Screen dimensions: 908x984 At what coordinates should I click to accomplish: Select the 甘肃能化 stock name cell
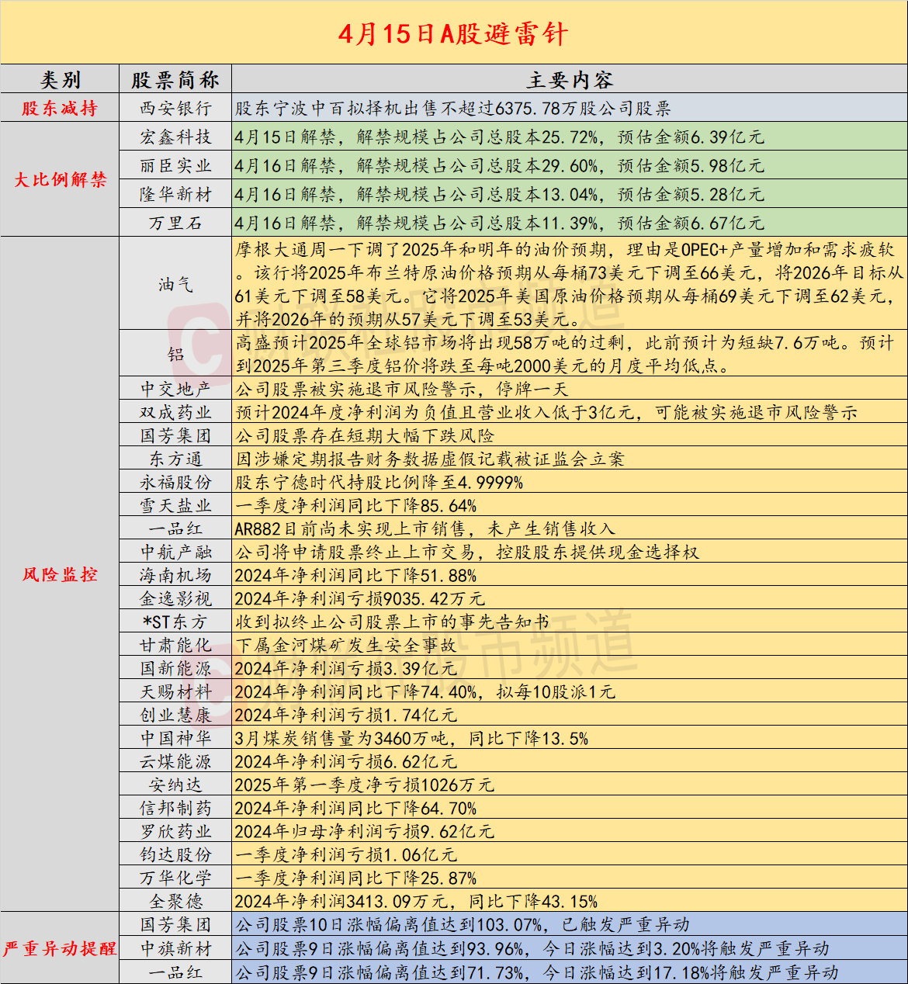175,645
